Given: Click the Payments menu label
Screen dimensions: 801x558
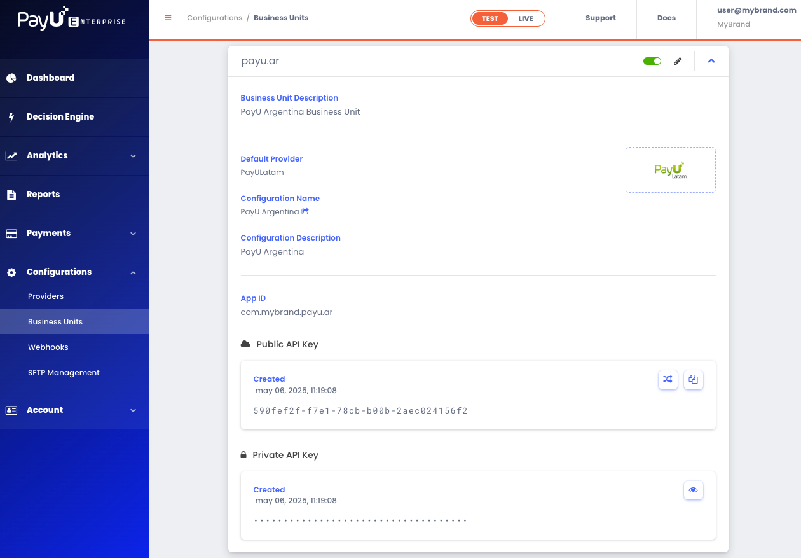Looking at the screenshot, I should pyautogui.click(x=48, y=234).
